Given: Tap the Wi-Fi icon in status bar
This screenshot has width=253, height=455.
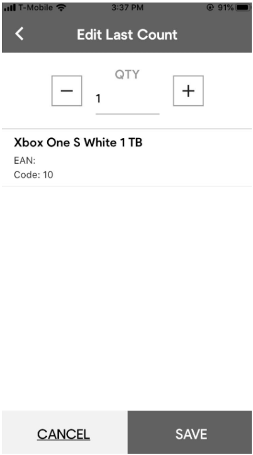Looking at the screenshot, I should coord(61,8).
